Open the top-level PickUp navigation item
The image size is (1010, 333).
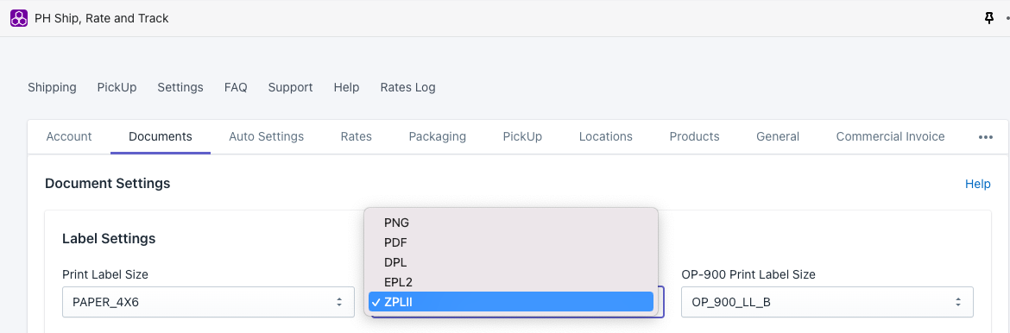tap(117, 87)
